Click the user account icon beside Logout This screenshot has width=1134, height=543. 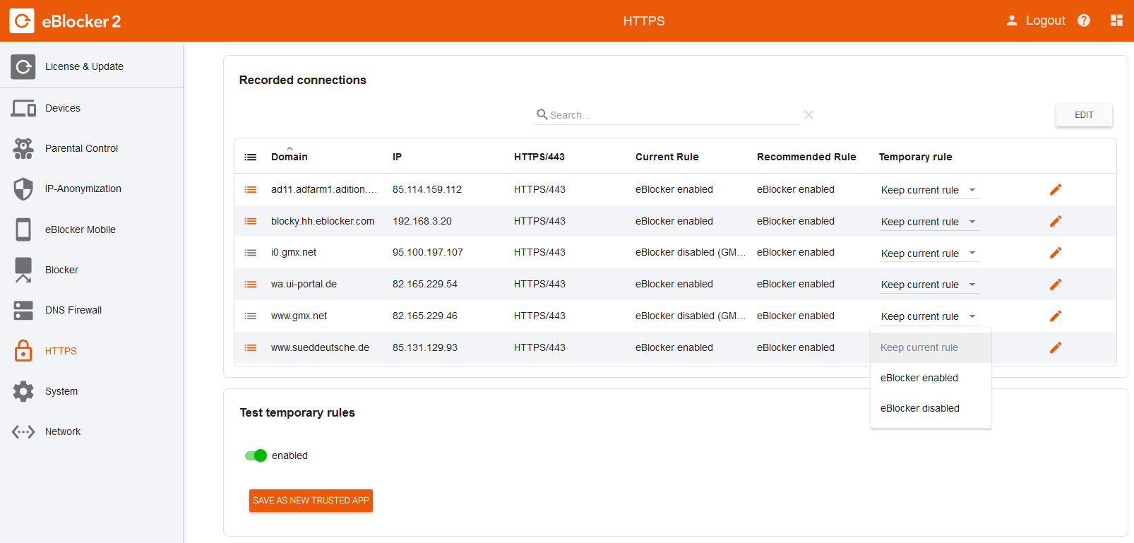click(x=1012, y=20)
